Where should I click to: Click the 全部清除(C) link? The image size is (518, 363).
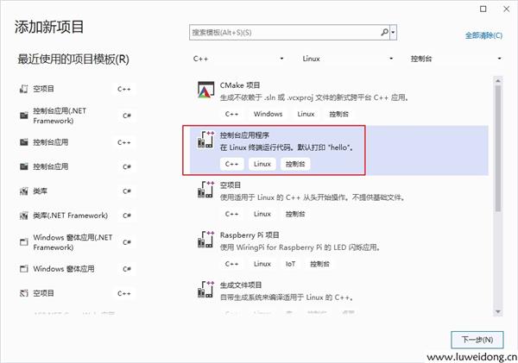(483, 35)
